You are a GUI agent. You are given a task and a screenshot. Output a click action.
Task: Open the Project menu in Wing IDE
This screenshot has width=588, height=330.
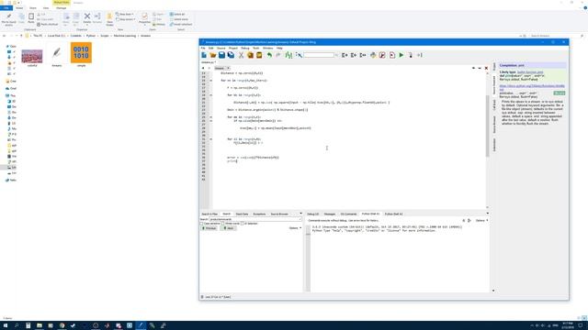click(x=232, y=48)
